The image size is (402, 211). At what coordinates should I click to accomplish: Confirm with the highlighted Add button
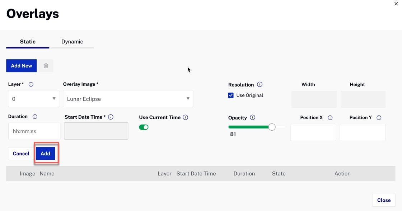tap(45, 153)
